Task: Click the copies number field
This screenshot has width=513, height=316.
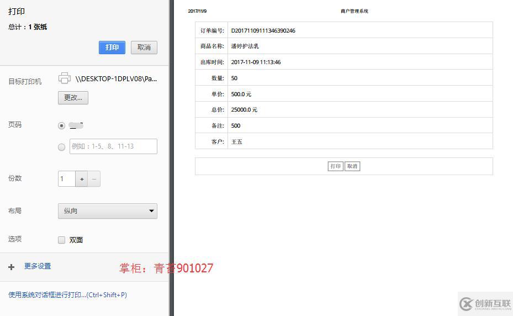Action: point(67,179)
